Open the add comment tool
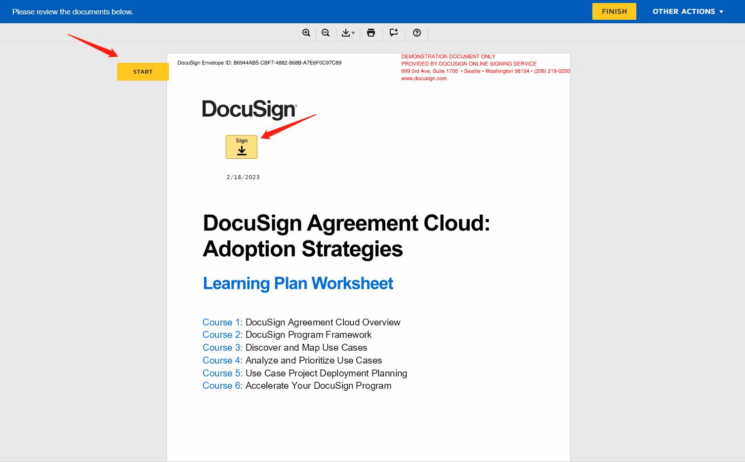Image resolution: width=745 pixels, height=462 pixels. click(x=393, y=33)
